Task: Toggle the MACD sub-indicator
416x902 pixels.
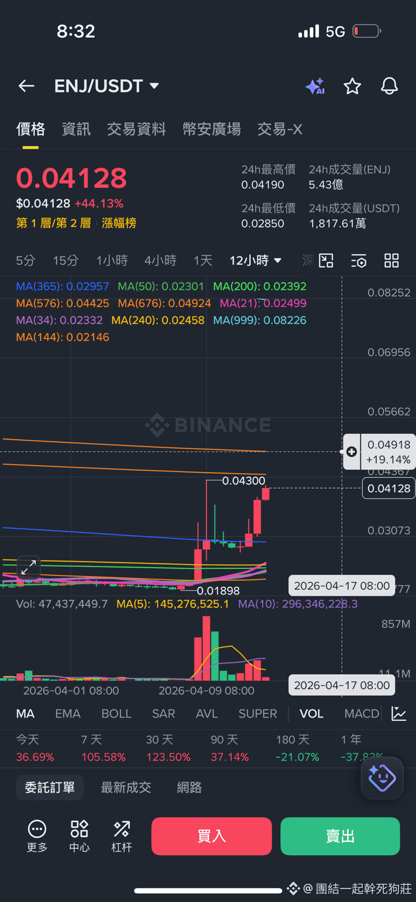Action: 362,714
